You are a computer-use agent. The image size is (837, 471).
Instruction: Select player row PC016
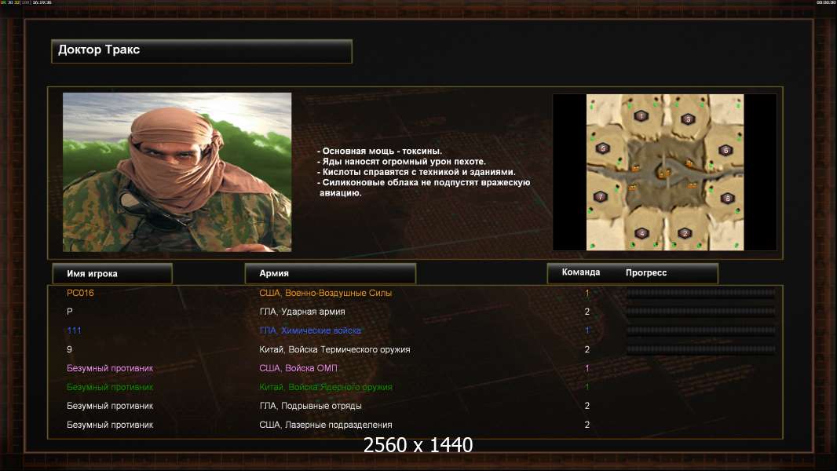coord(415,293)
